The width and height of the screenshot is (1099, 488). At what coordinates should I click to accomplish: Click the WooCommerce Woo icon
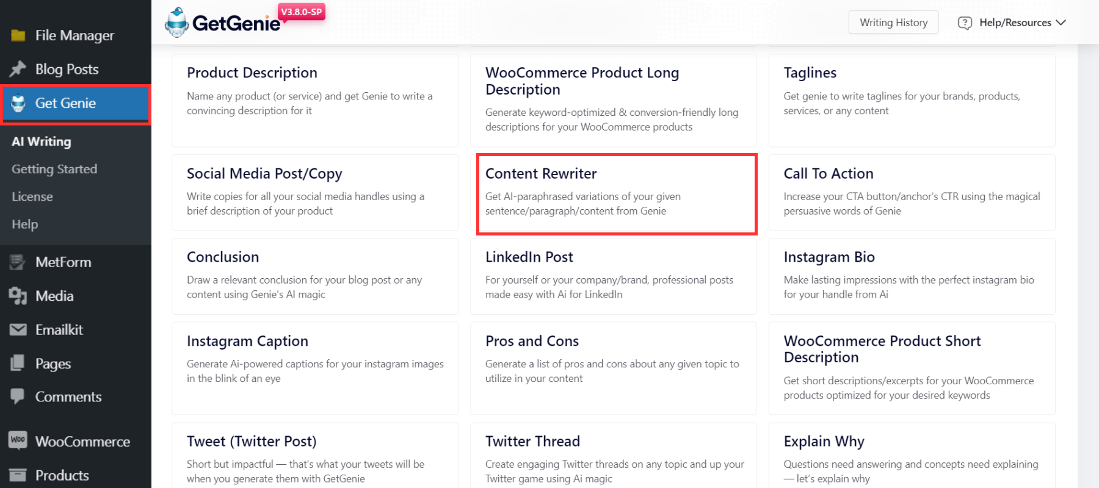(x=18, y=440)
